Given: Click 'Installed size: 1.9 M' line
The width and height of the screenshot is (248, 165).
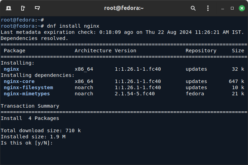Looking at the screenshot, I should coord(33,137).
